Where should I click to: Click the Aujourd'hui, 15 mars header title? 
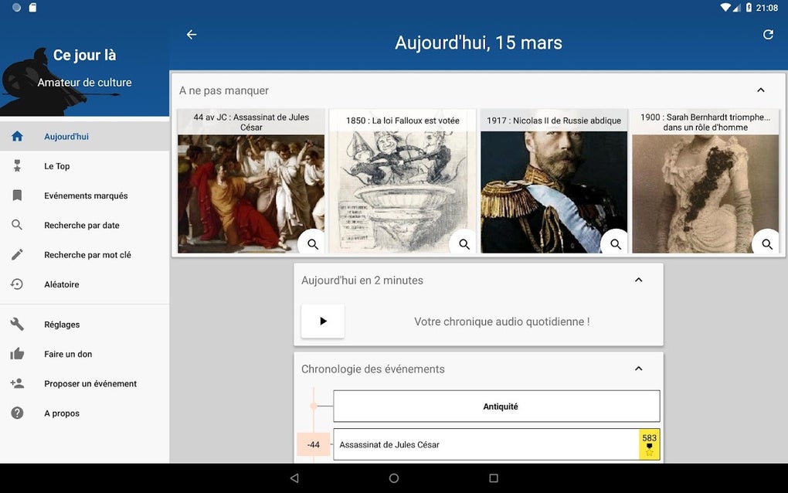(478, 42)
